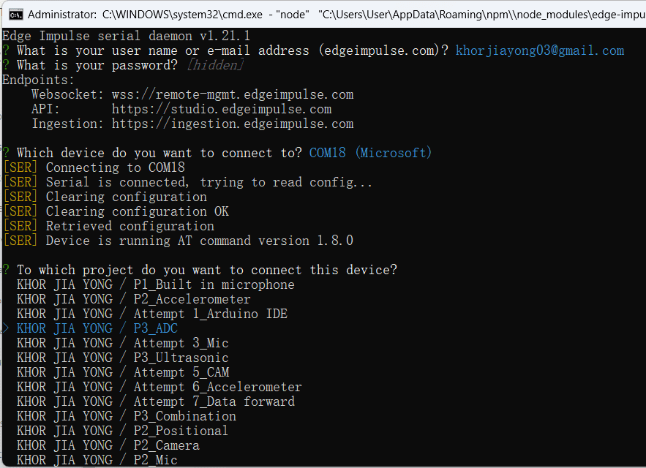
Task: Select the P1_Built in microphone project
Action: (x=156, y=284)
